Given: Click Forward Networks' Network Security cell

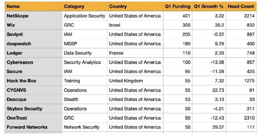Looking at the screenshot, I should 85,127.
